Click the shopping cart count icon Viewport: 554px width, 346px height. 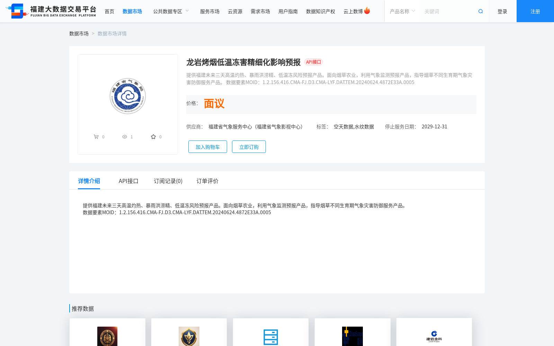[x=96, y=137]
